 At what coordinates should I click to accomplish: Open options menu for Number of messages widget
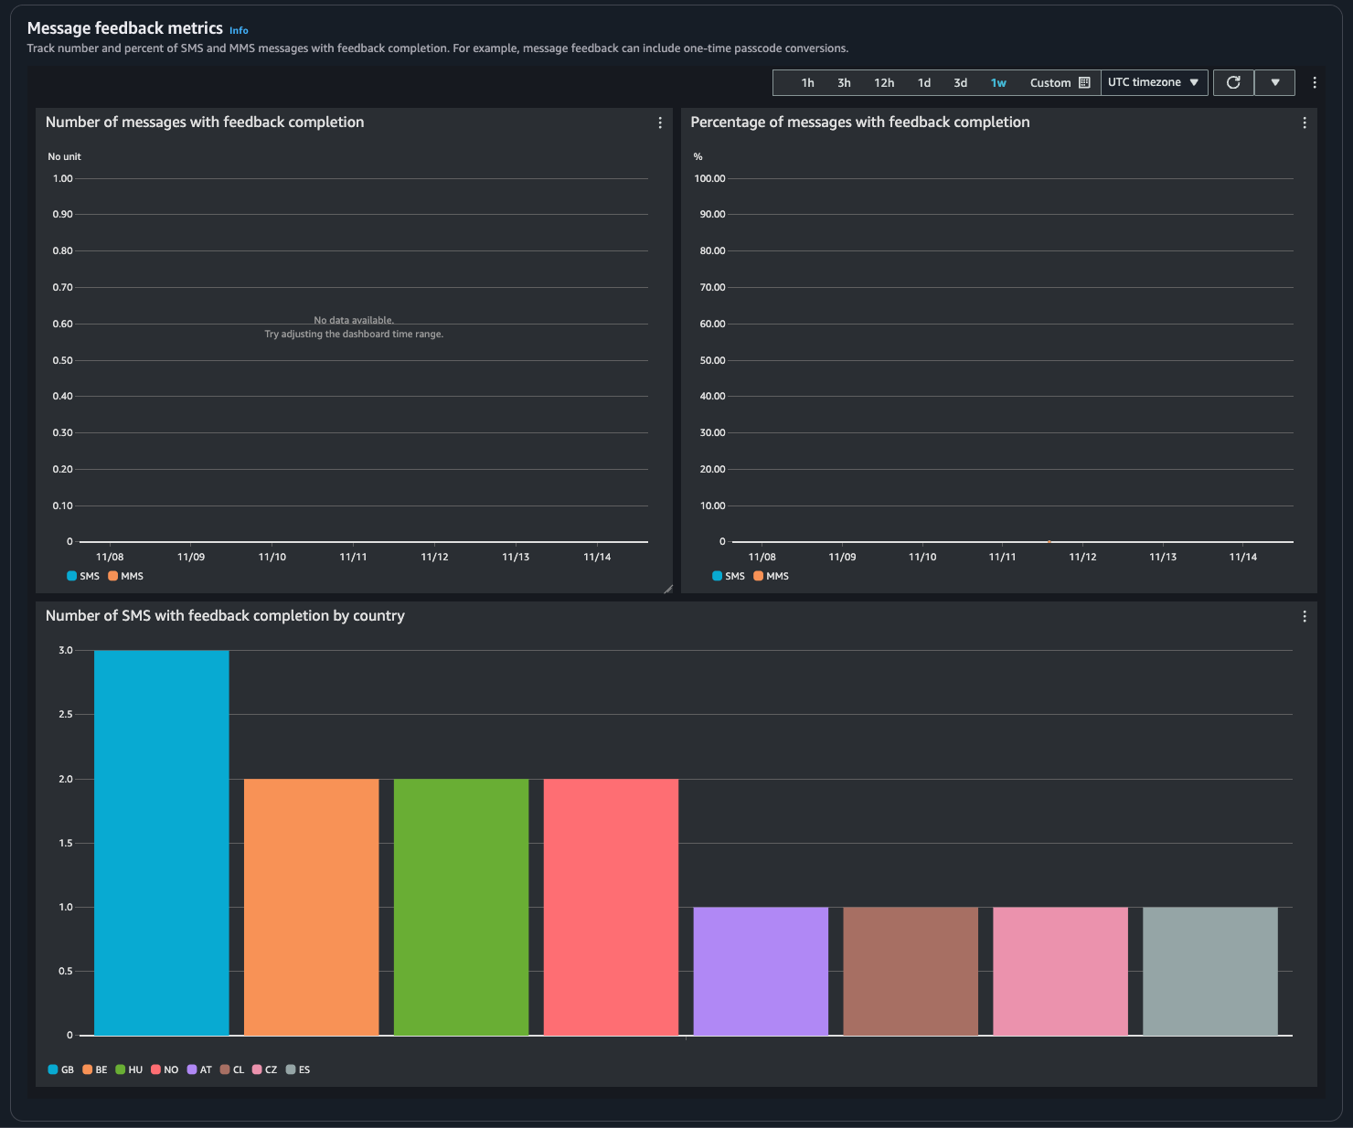pyautogui.click(x=660, y=123)
